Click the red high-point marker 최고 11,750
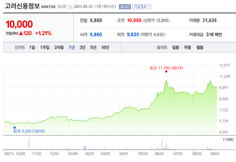The image size is (236, 162). (x=166, y=72)
